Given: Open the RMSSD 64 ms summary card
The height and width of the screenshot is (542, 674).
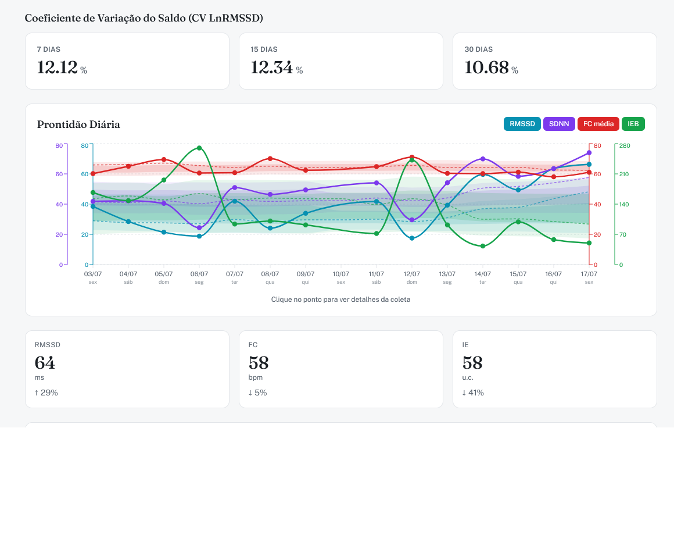Looking at the screenshot, I should tap(127, 369).
